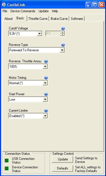
Task: Show Motor Timing help icon
Action: pos(46,78)
